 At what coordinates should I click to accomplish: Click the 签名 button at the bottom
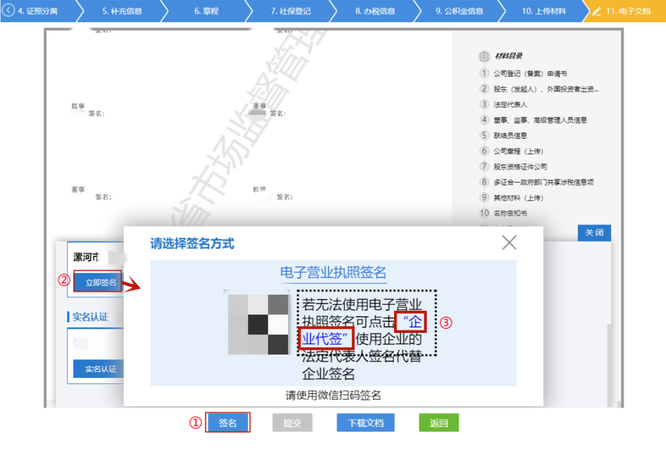(228, 423)
